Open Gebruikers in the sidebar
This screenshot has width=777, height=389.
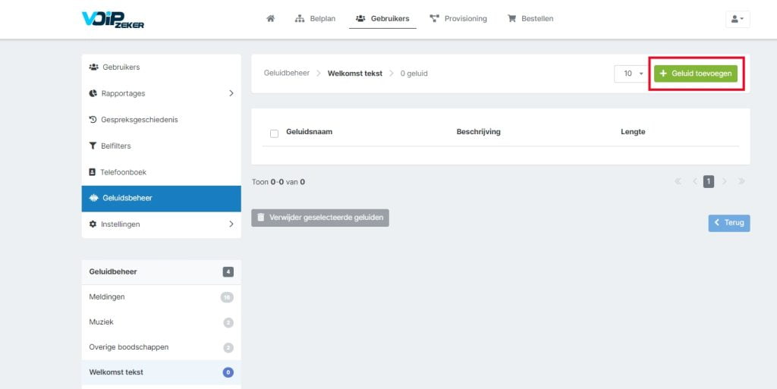click(161, 67)
